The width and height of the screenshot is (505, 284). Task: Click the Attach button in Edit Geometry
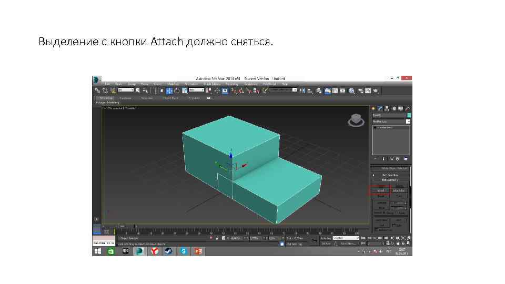pyautogui.click(x=380, y=190)
